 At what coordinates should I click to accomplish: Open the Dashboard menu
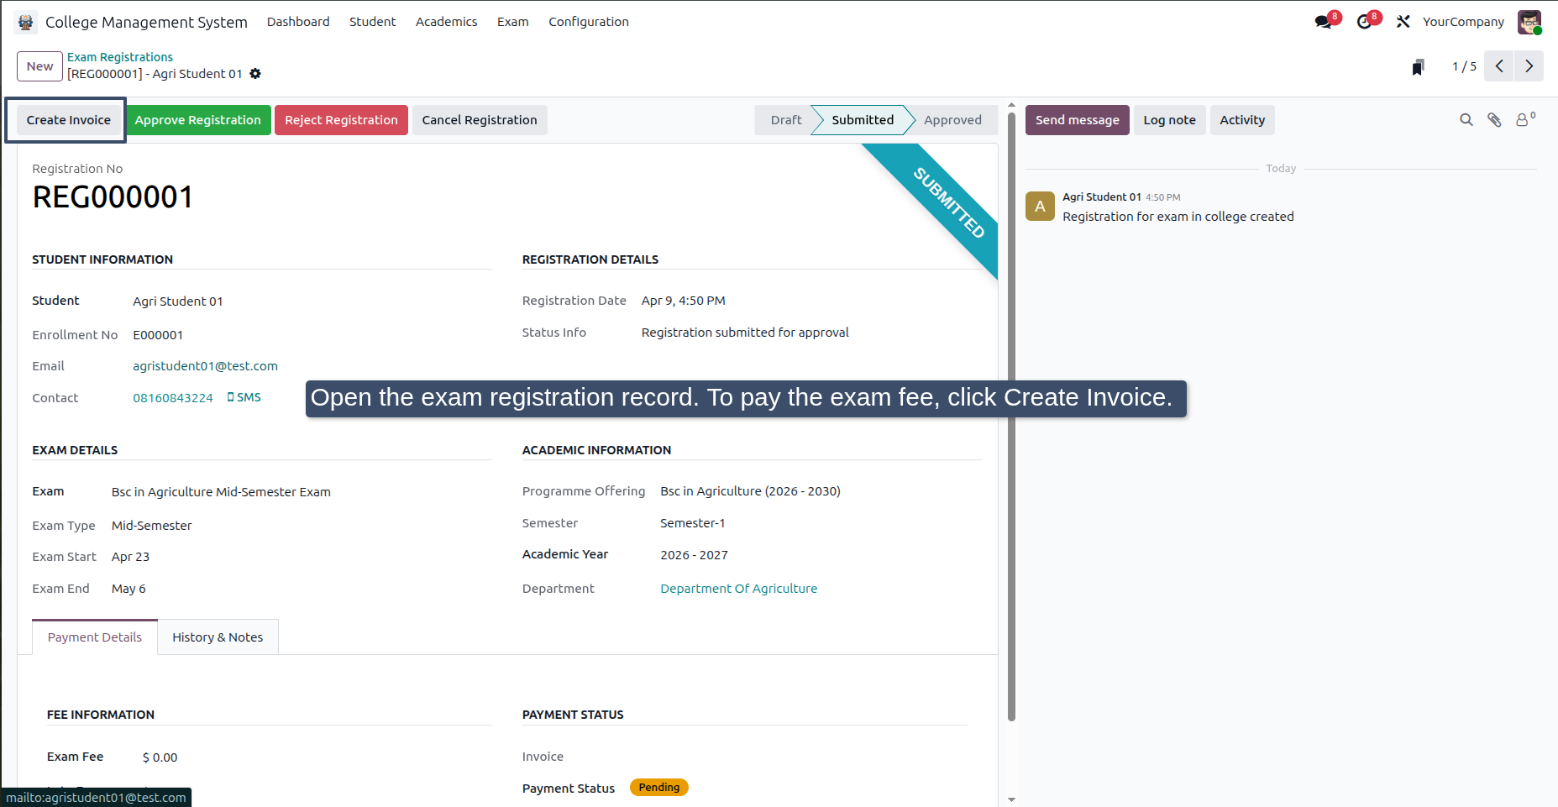point(298,22)
